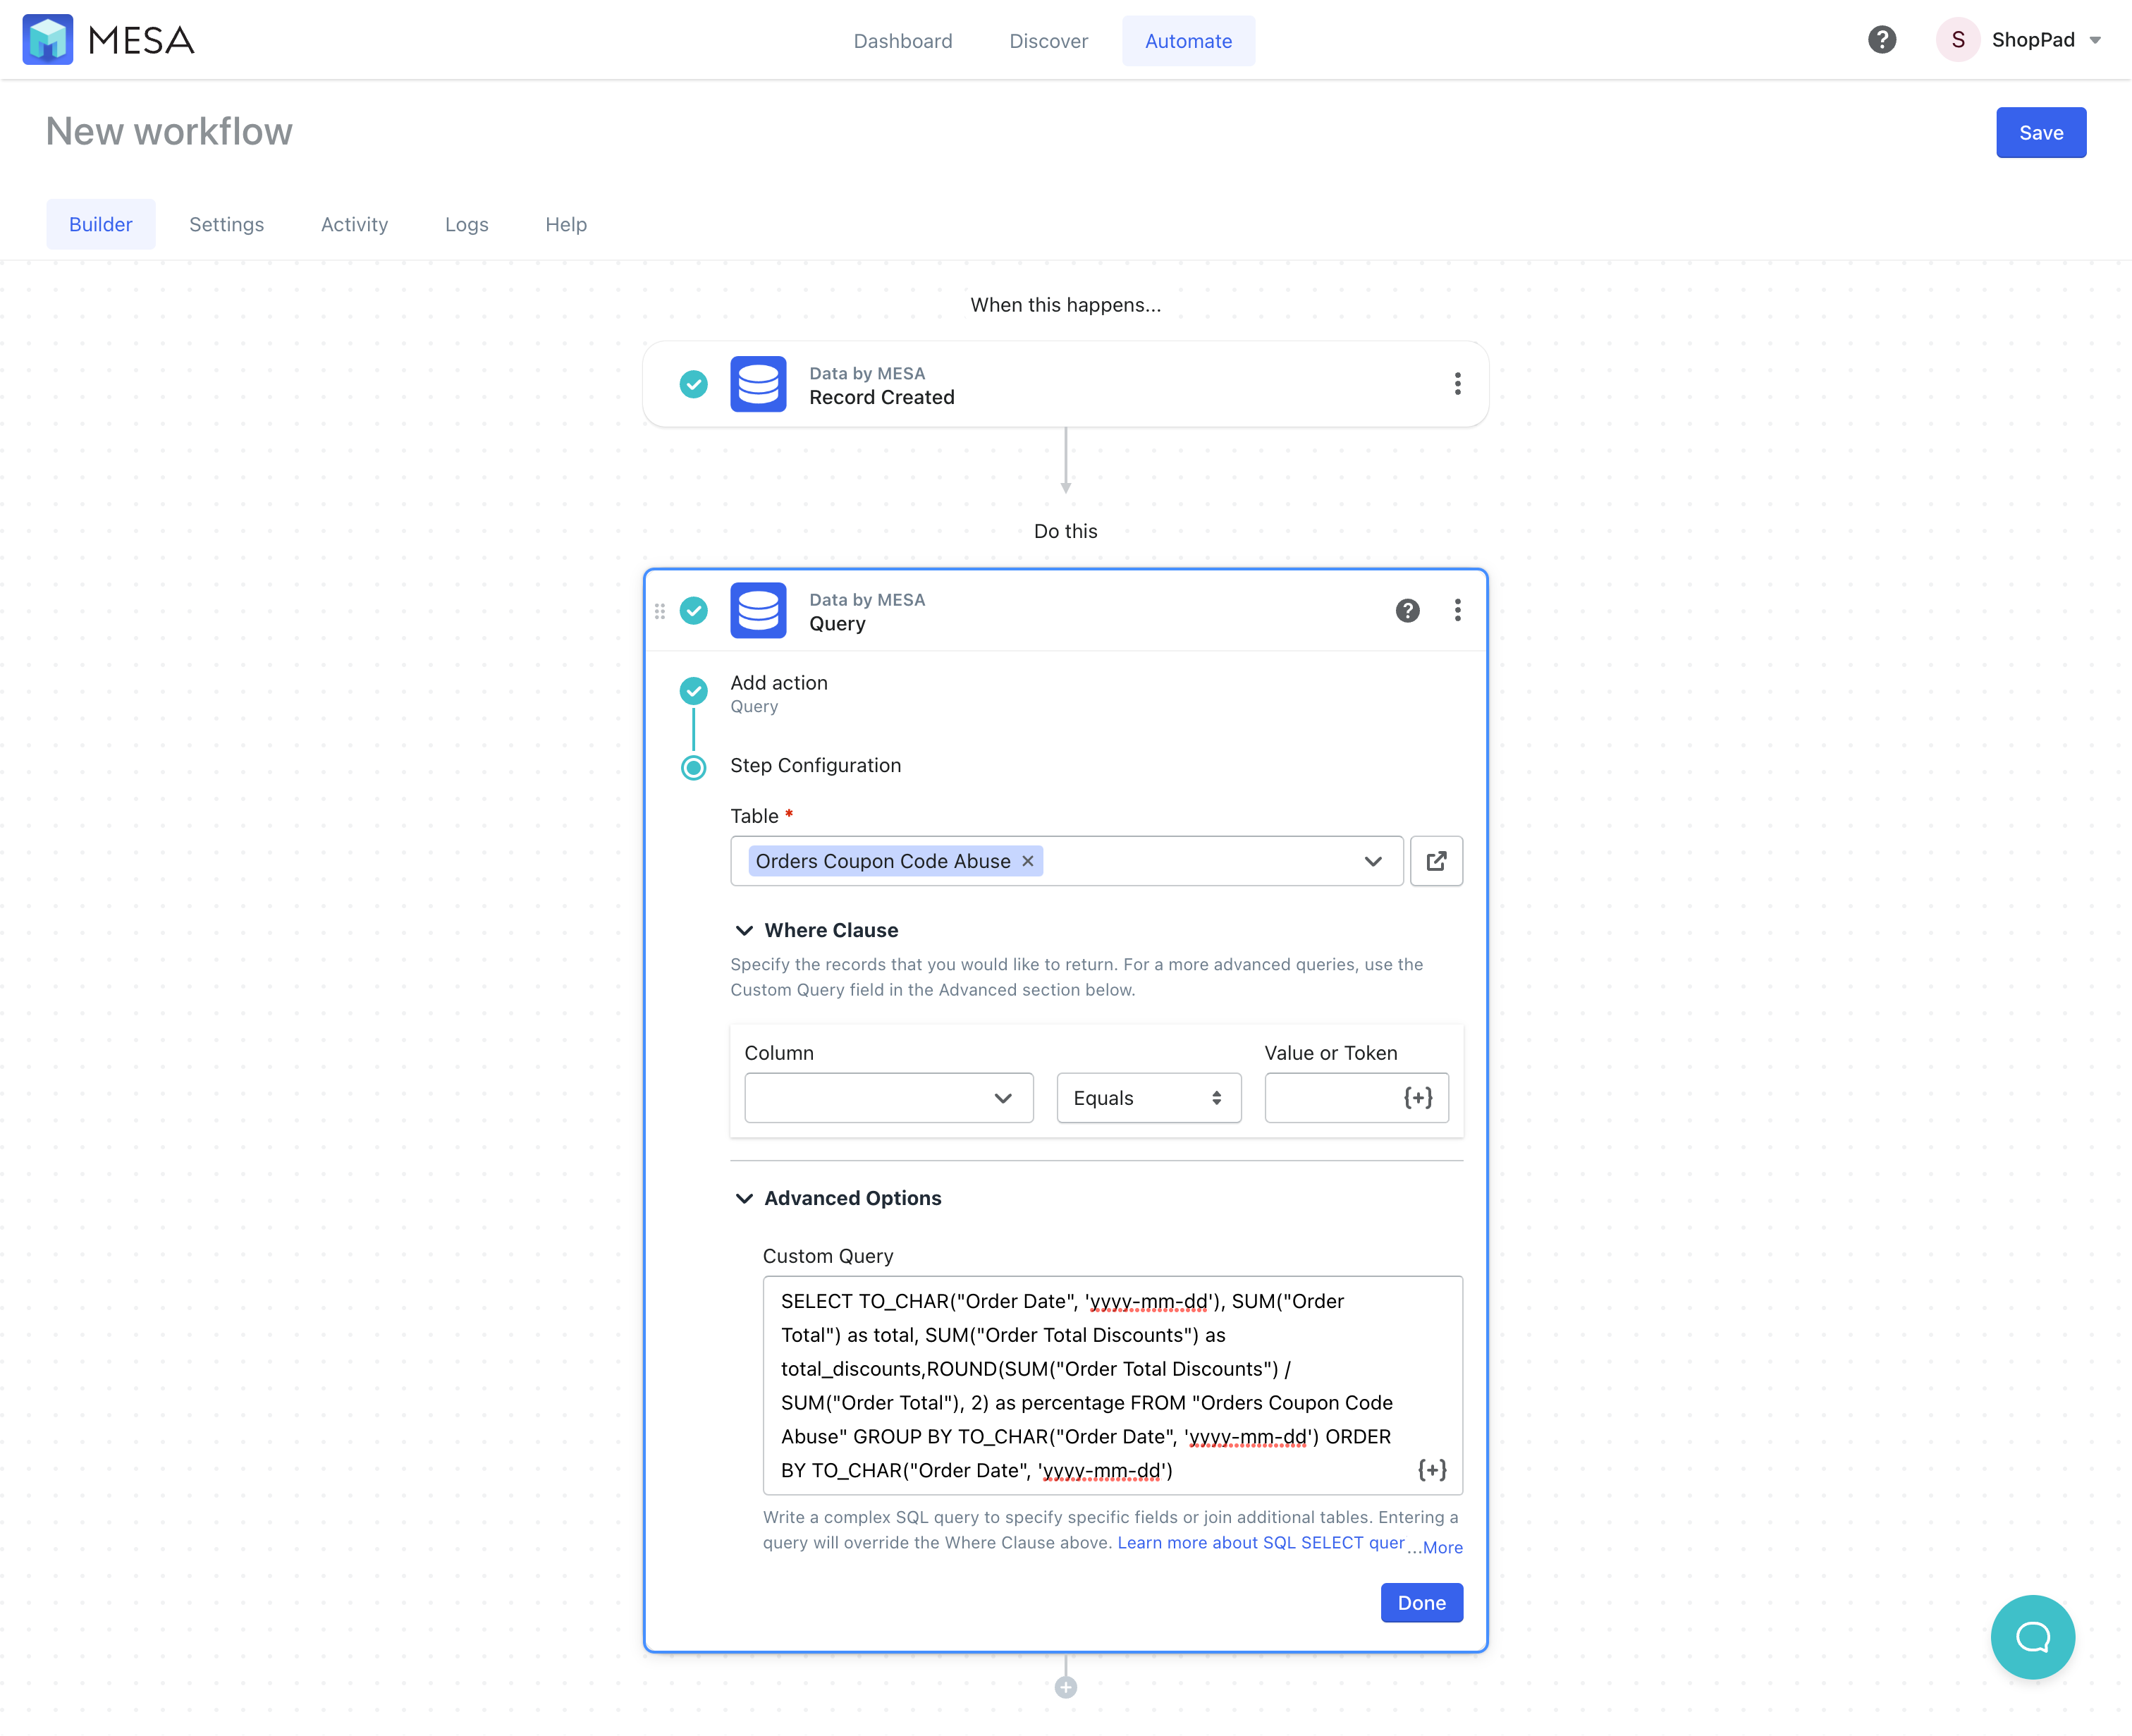Click the ShopPad avatar letter S
The image size is (2132, 1736).
(1958, 40)
